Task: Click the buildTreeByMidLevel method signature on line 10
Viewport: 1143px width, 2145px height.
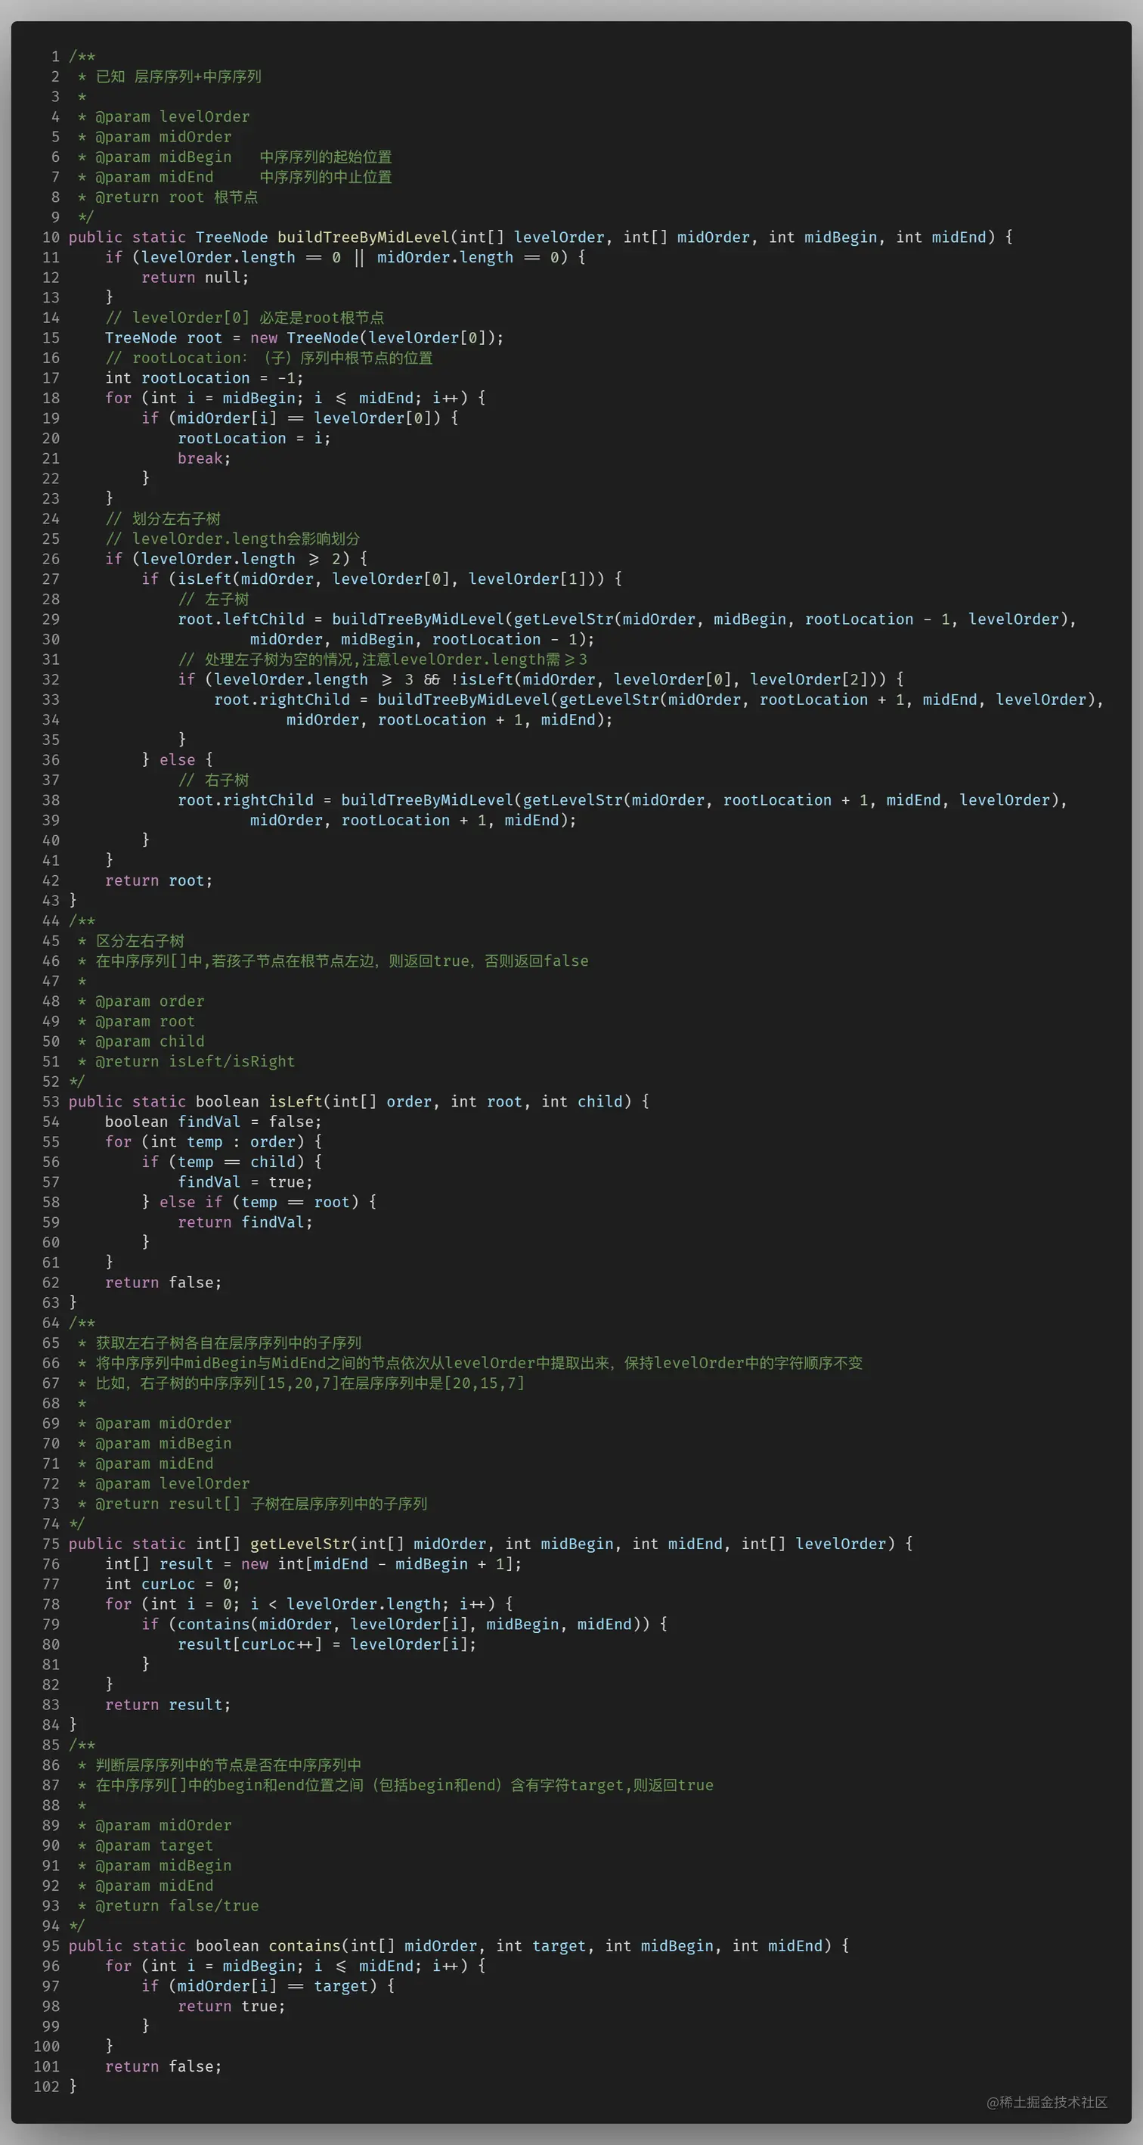Action: (541, 237)
